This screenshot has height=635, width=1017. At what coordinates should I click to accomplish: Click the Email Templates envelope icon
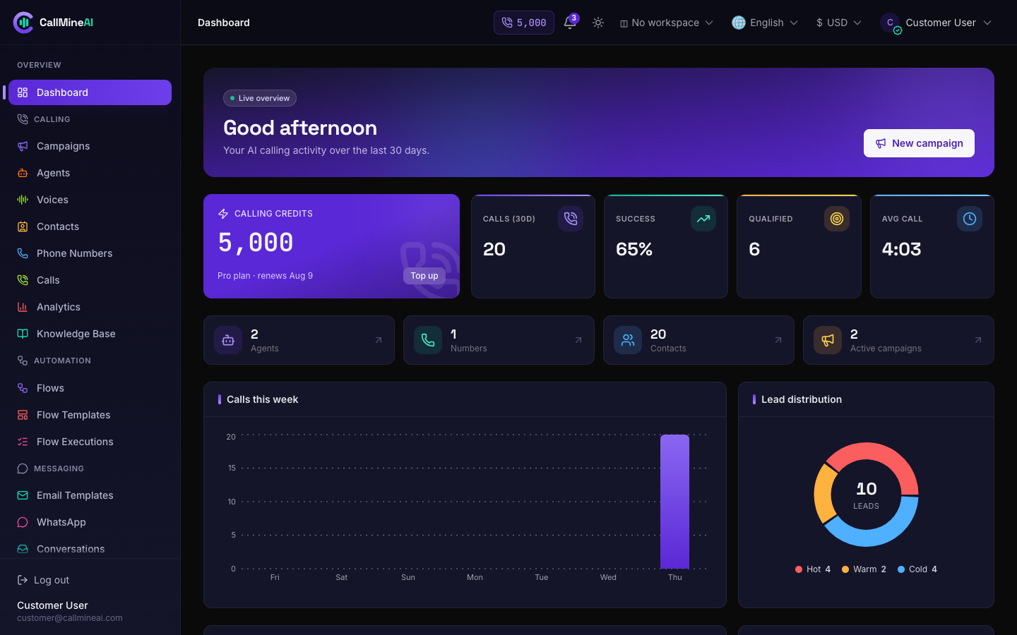click(23, 495)
